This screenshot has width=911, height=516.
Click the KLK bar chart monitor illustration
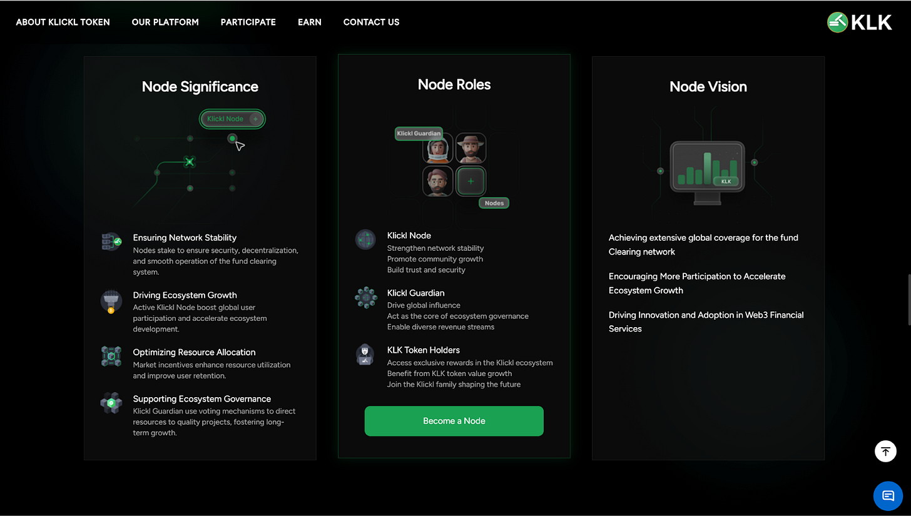[x=708, y=173]
